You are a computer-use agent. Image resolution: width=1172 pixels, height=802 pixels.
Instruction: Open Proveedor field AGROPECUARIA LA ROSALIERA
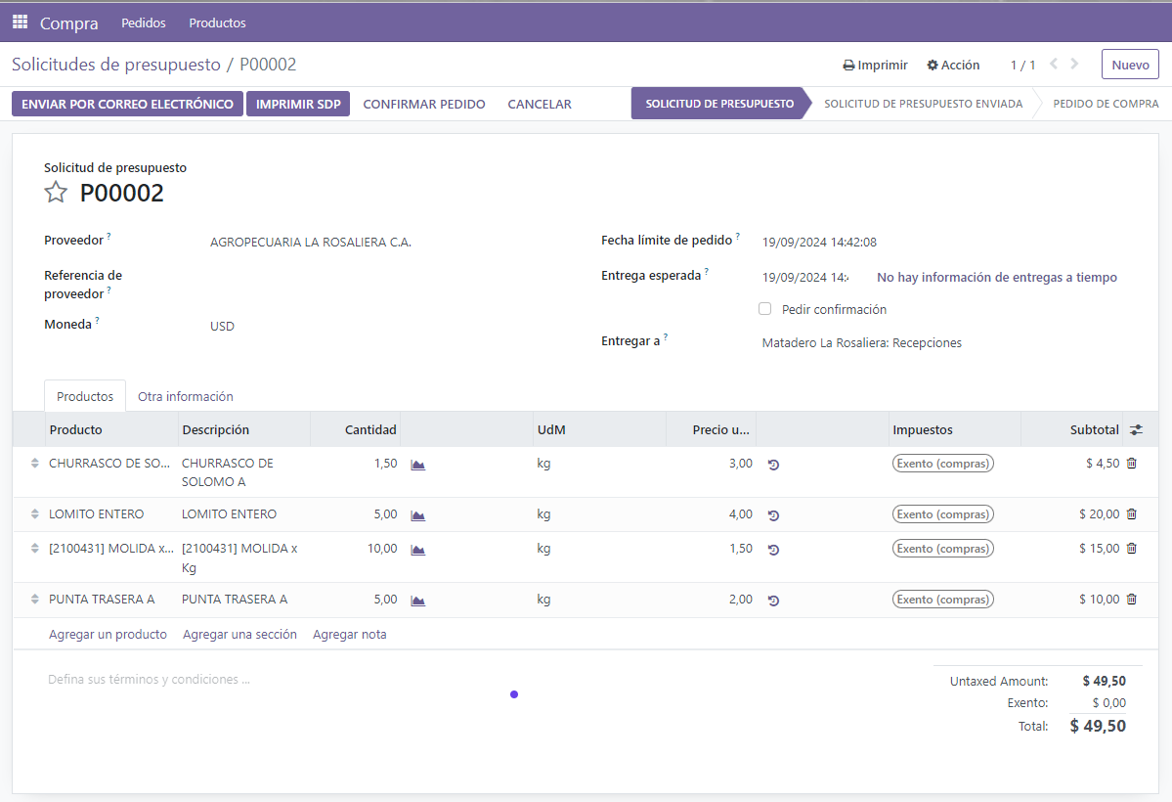point(310,243)
